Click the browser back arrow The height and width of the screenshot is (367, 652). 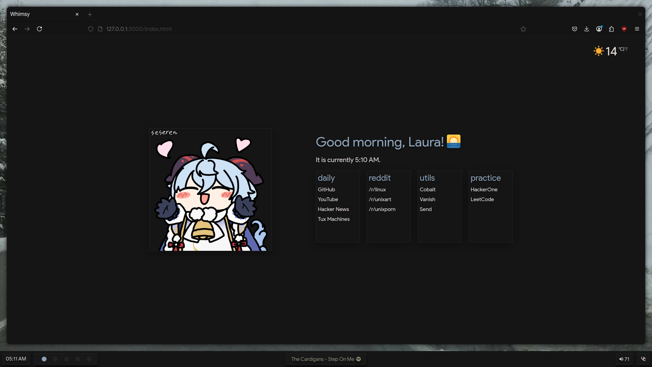coord(15,29)
